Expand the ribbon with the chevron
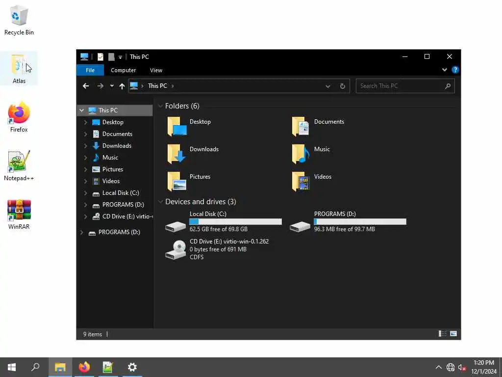502x377 pixels. (444, 70)
